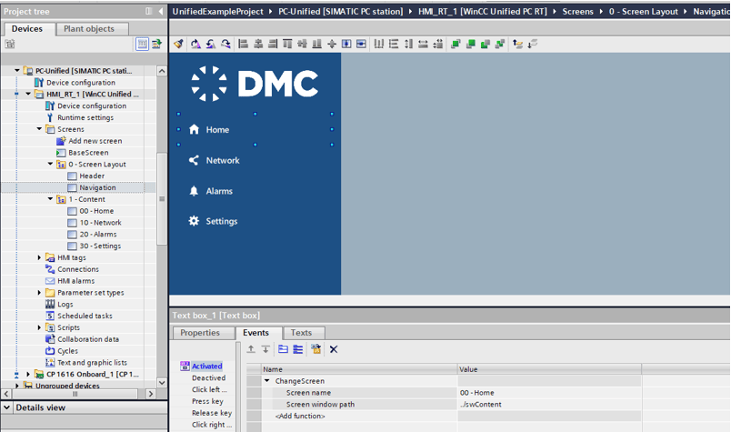Open Runtime settings in tree
This screenshot has height=432, width=731.
[x=85, y=117]
